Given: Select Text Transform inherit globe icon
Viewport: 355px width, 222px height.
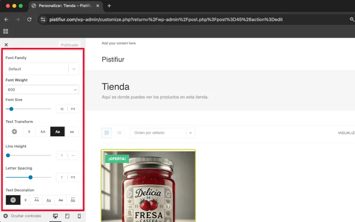Looking at the screenshot, I should coord(14,131).
